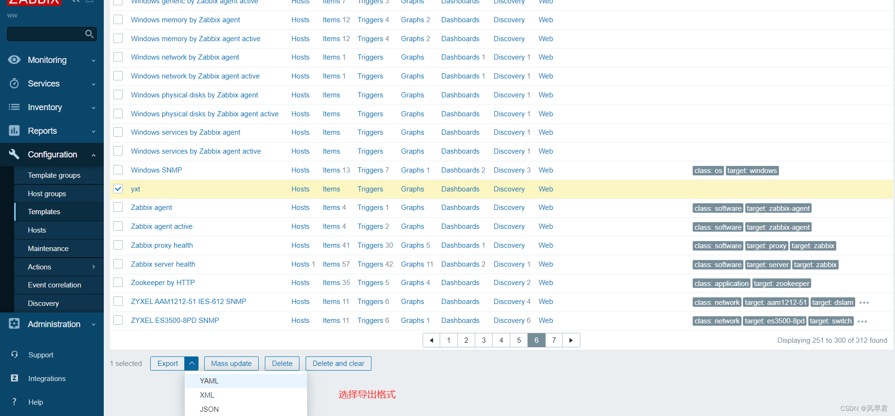Click the Configuration wrench icon

click(14, 154)
